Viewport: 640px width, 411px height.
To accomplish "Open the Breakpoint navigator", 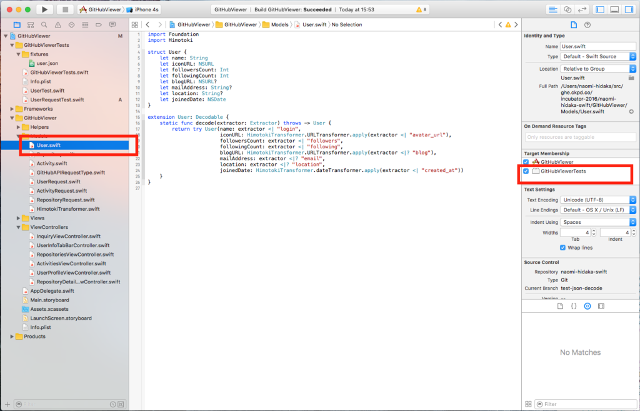I will [x=99, y=25].
